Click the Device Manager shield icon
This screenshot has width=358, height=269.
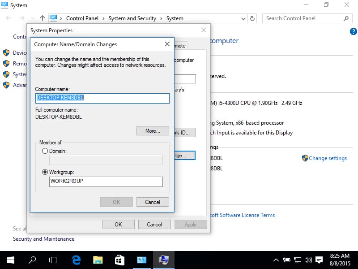[x=6, y=53]
